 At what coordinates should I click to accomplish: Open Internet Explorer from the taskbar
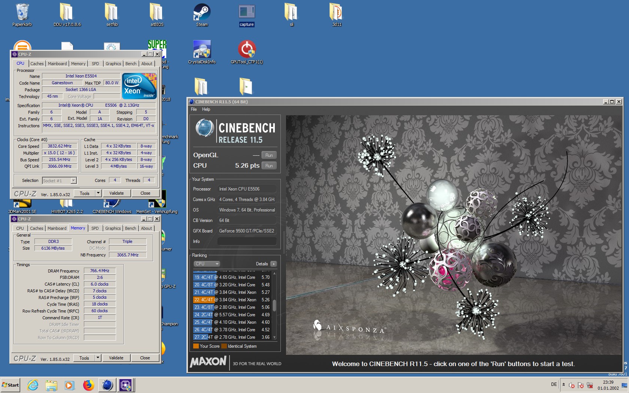(33, 385)
